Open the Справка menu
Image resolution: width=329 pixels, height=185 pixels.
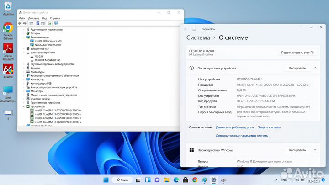[55, 18]
